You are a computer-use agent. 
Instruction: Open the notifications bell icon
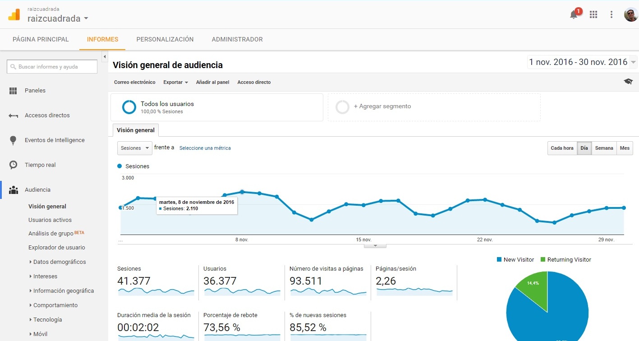point(574,14)
